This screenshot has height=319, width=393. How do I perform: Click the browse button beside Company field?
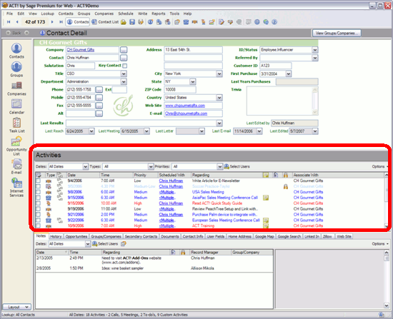tap(124, 50)
